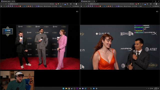Open the Clip Queue bookmark in right window
160x90 pixels.
(x=120, y=6)
